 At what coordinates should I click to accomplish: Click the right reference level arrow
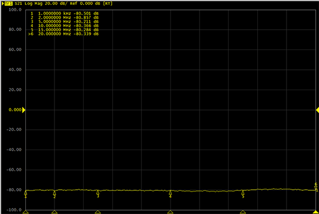pyautogui.click(x=317, y=110)
